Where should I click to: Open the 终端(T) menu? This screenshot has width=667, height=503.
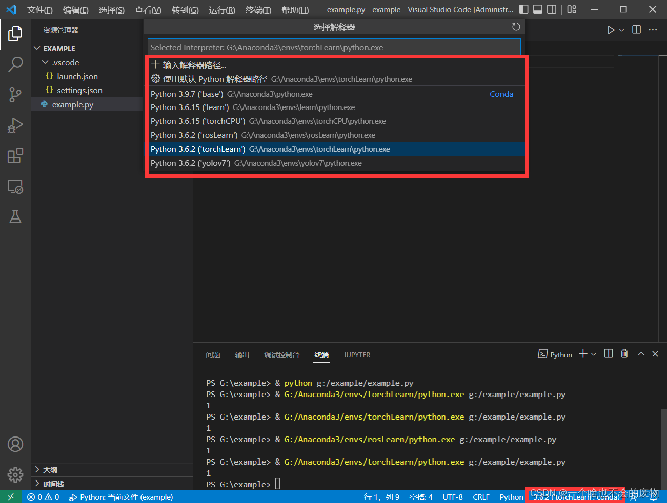coord(258,10)
